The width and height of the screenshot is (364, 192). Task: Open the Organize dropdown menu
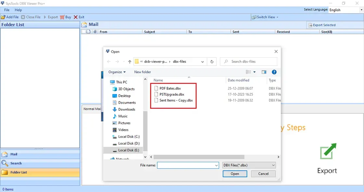click(117, 72)
